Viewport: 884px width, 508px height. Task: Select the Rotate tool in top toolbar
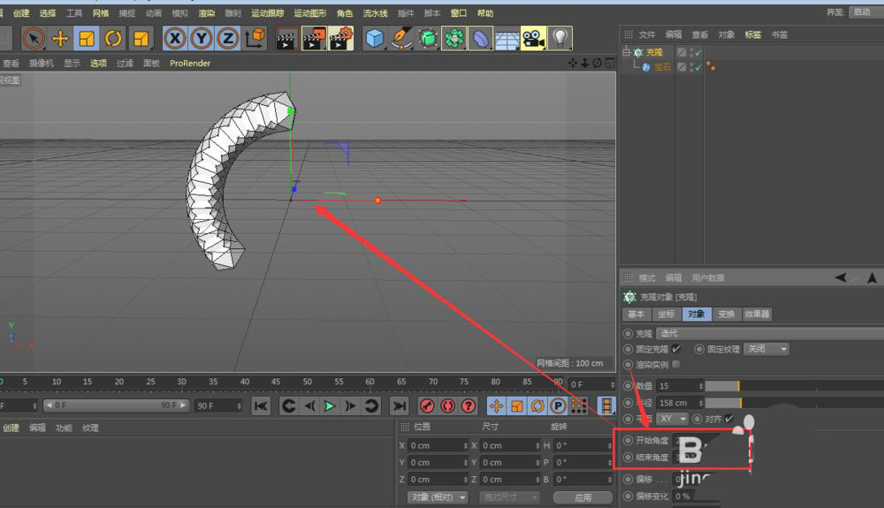[x=113, y=38]
